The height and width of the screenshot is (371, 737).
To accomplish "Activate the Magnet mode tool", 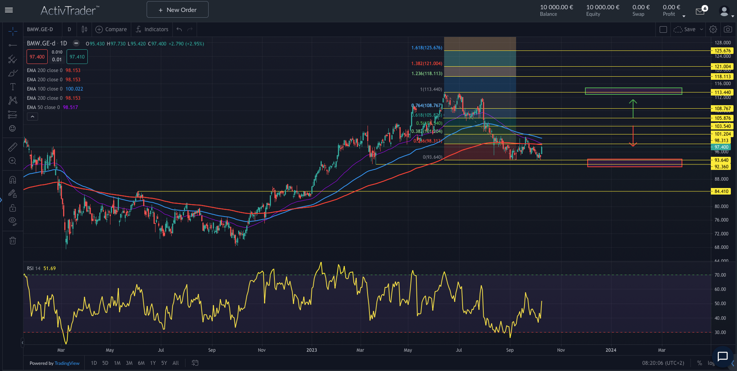I will coord(13,180).
